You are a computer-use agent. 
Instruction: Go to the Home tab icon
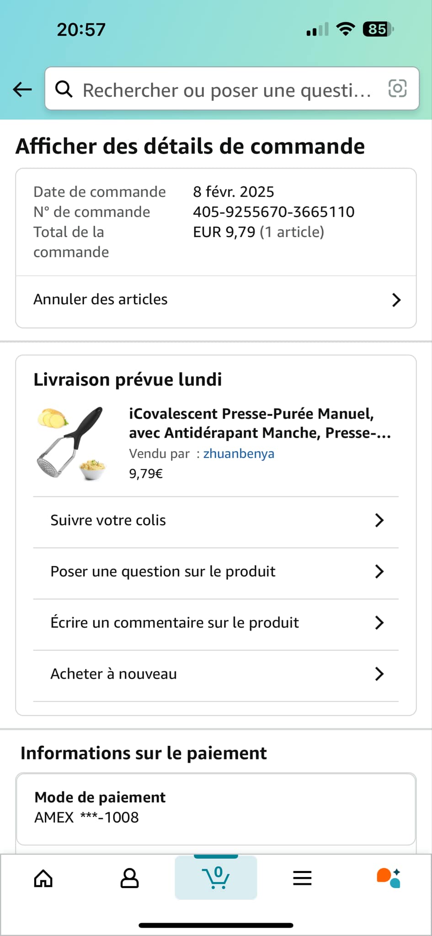pos(43,878)
